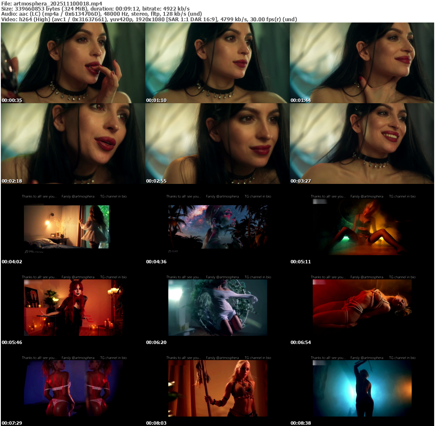Select the 00:03:27 timestamp text
Image resolution: width=435 pixels, height=426 pixels.
pos(301,181)
